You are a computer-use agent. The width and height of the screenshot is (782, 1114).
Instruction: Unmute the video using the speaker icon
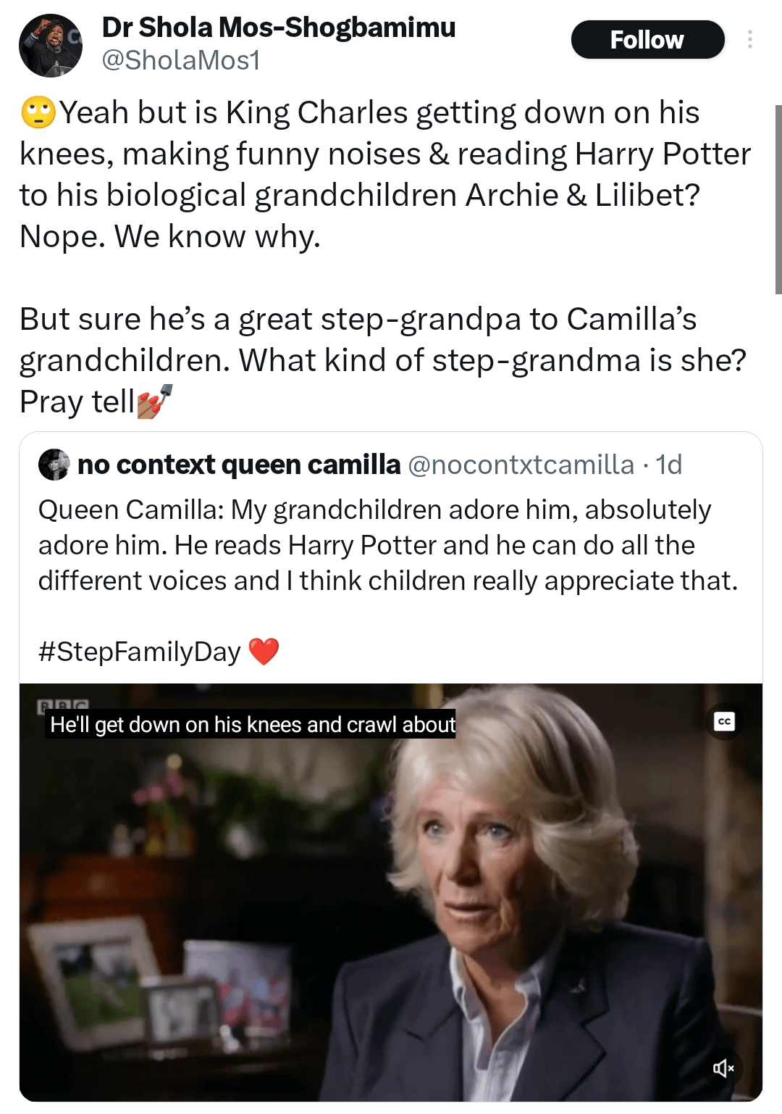tap(723, 1068)
